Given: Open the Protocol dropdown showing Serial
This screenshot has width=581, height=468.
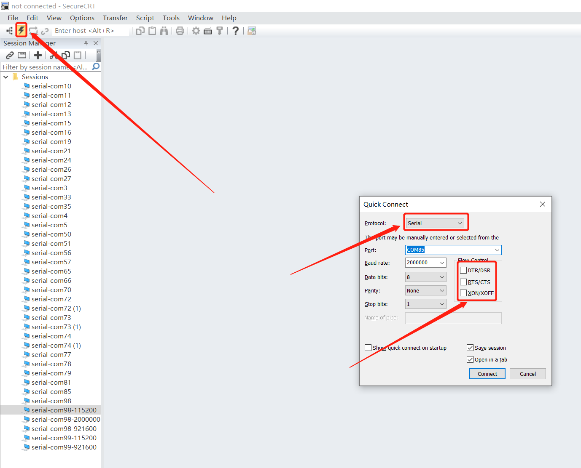Looking at the screenshot, I should pos(435,223).
